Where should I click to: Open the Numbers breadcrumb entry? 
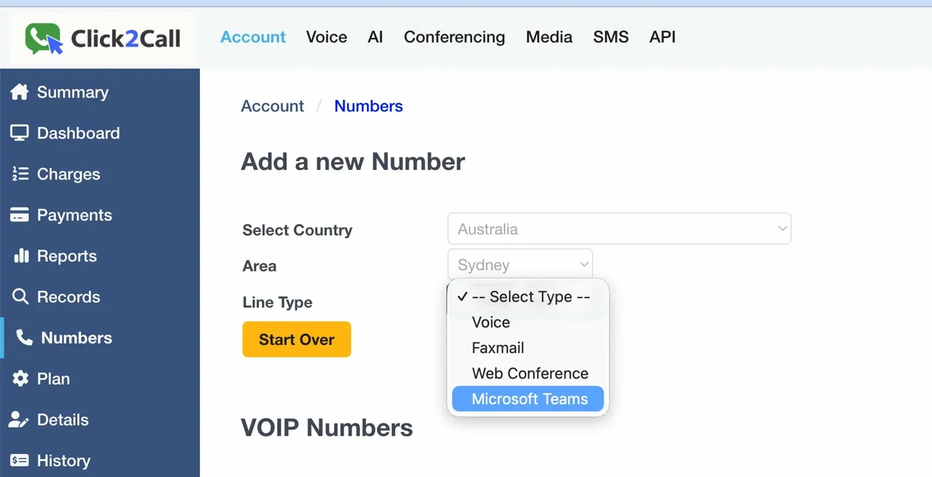click(x=368, y=106)
